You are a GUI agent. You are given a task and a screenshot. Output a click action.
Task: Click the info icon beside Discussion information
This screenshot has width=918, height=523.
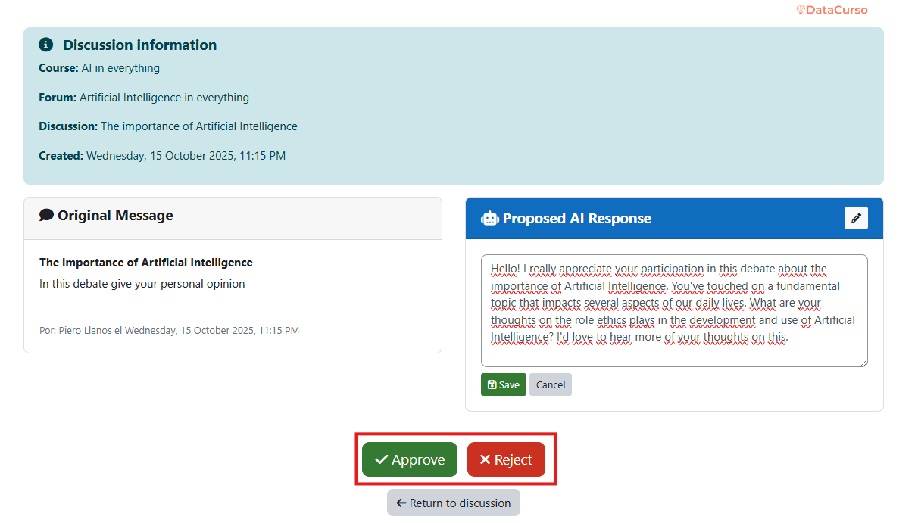click(x=45, y=44)
